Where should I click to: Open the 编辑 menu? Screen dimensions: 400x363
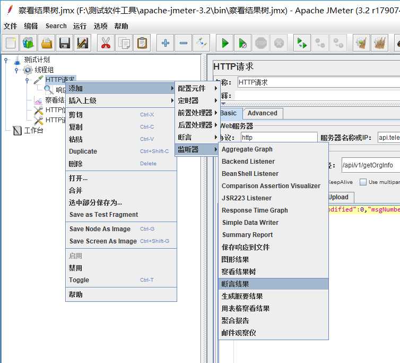[x=31, y=26]
